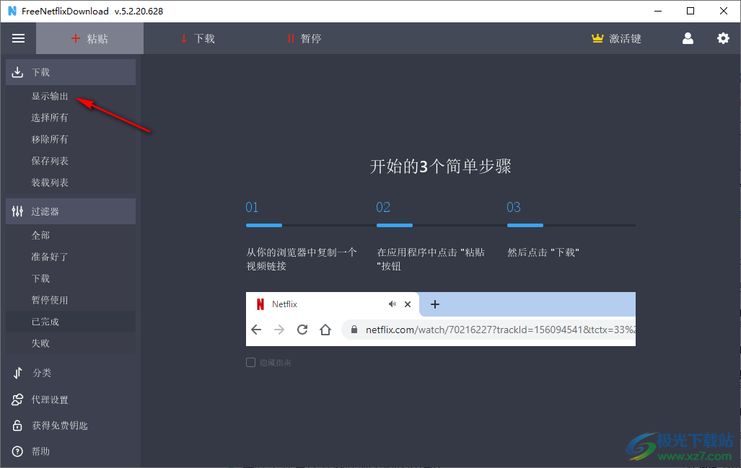Open the 帮助 help item
Viewport: 741px width, 468px height.
click(x=40, y=451)
